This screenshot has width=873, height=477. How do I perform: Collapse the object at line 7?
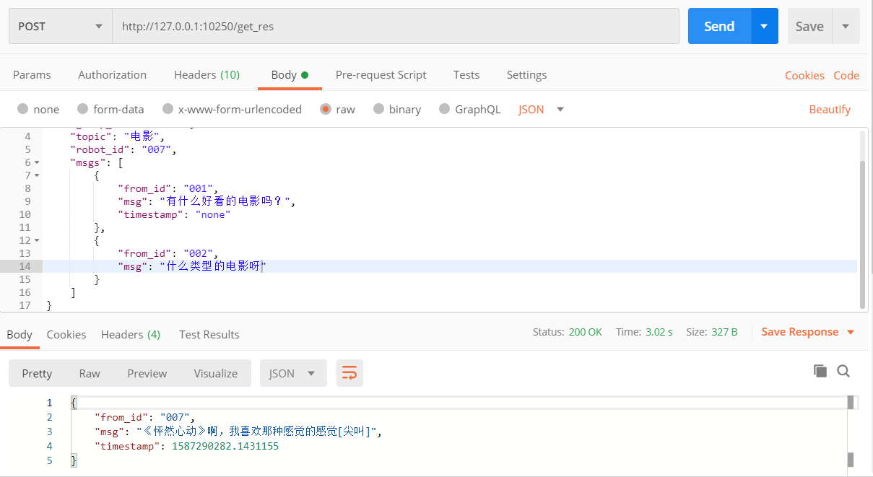(37, 175)
